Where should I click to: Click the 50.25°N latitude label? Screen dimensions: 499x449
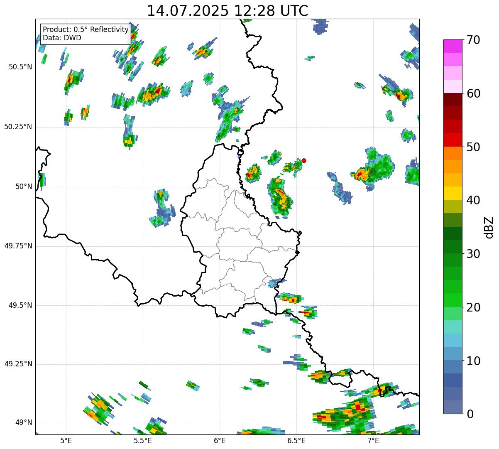[x=18, y=127]
